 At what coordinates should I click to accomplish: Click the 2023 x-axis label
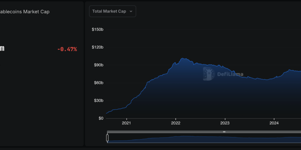tap(225, 123)
